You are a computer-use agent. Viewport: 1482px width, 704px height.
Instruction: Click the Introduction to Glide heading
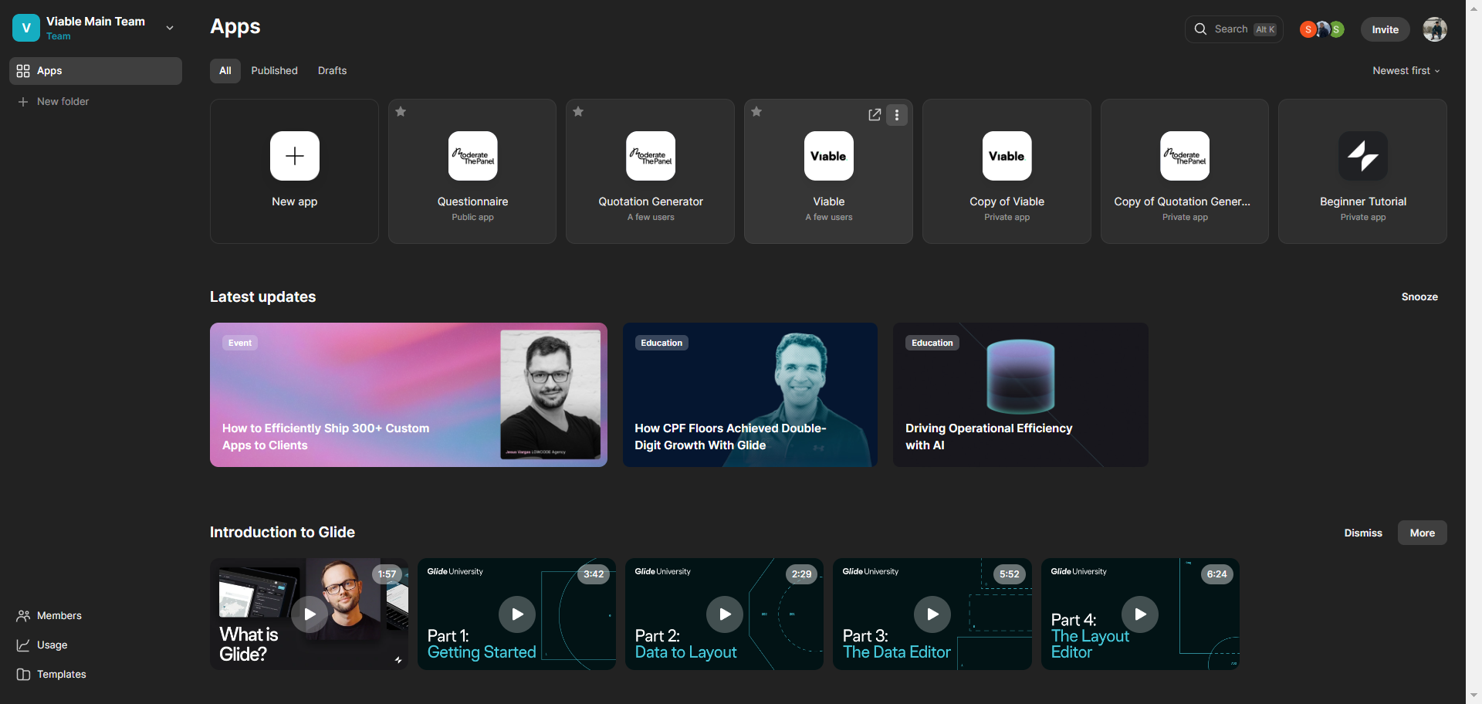point(283,533)
